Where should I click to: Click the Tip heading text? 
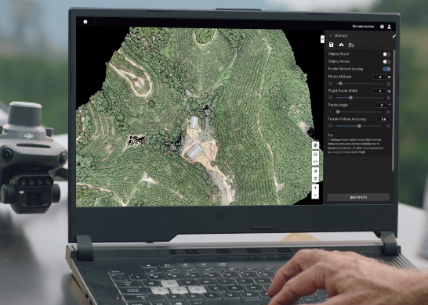pyautogui.click(x=330, y=135)
